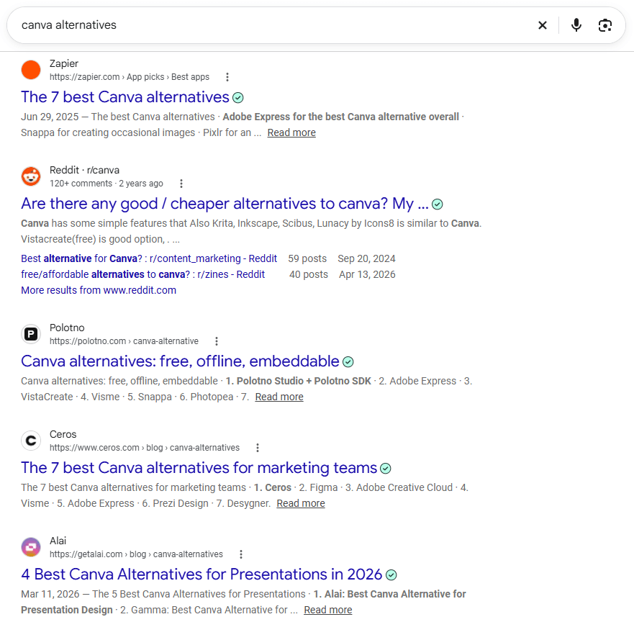The height and width of the screenshot is (622, 634).
Task: Click the zapier.com App picks breadcrumb URL
Action: coord(130,77)
